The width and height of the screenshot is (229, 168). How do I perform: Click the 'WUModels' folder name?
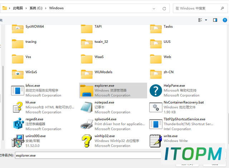(103, 72)
